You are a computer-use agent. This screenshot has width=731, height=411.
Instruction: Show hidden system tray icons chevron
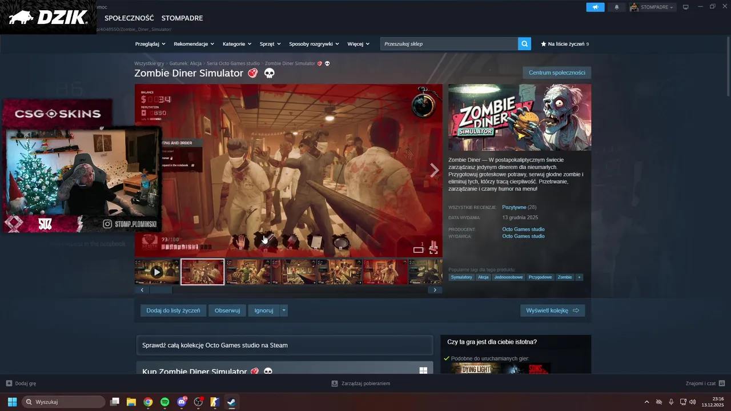coord(646,402)
